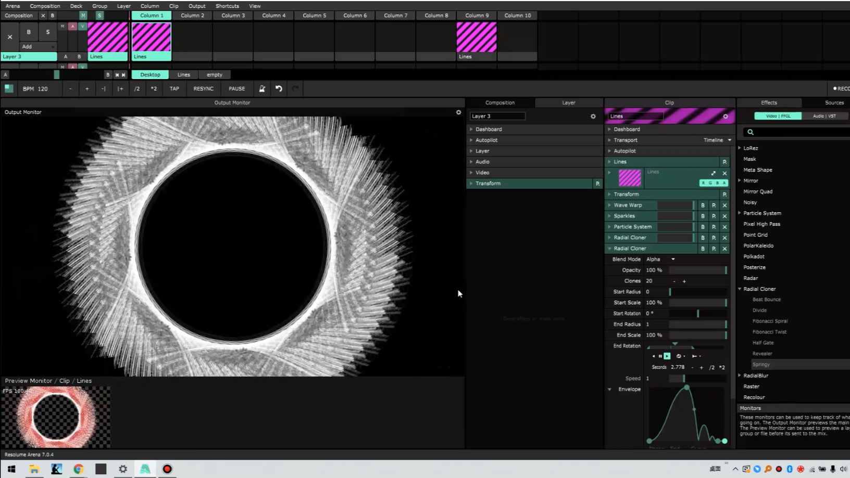Click the undo arrow in the BPM toolbar
Image resolution: width=850 pixels, height=478 pixels.
[279, 89]
